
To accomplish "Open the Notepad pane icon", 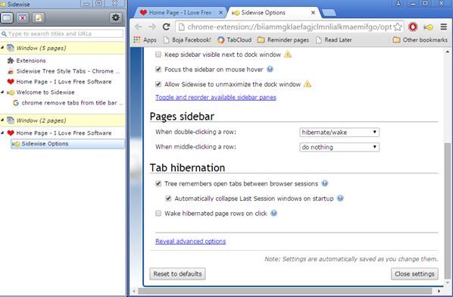I will [x=39, y=18].
